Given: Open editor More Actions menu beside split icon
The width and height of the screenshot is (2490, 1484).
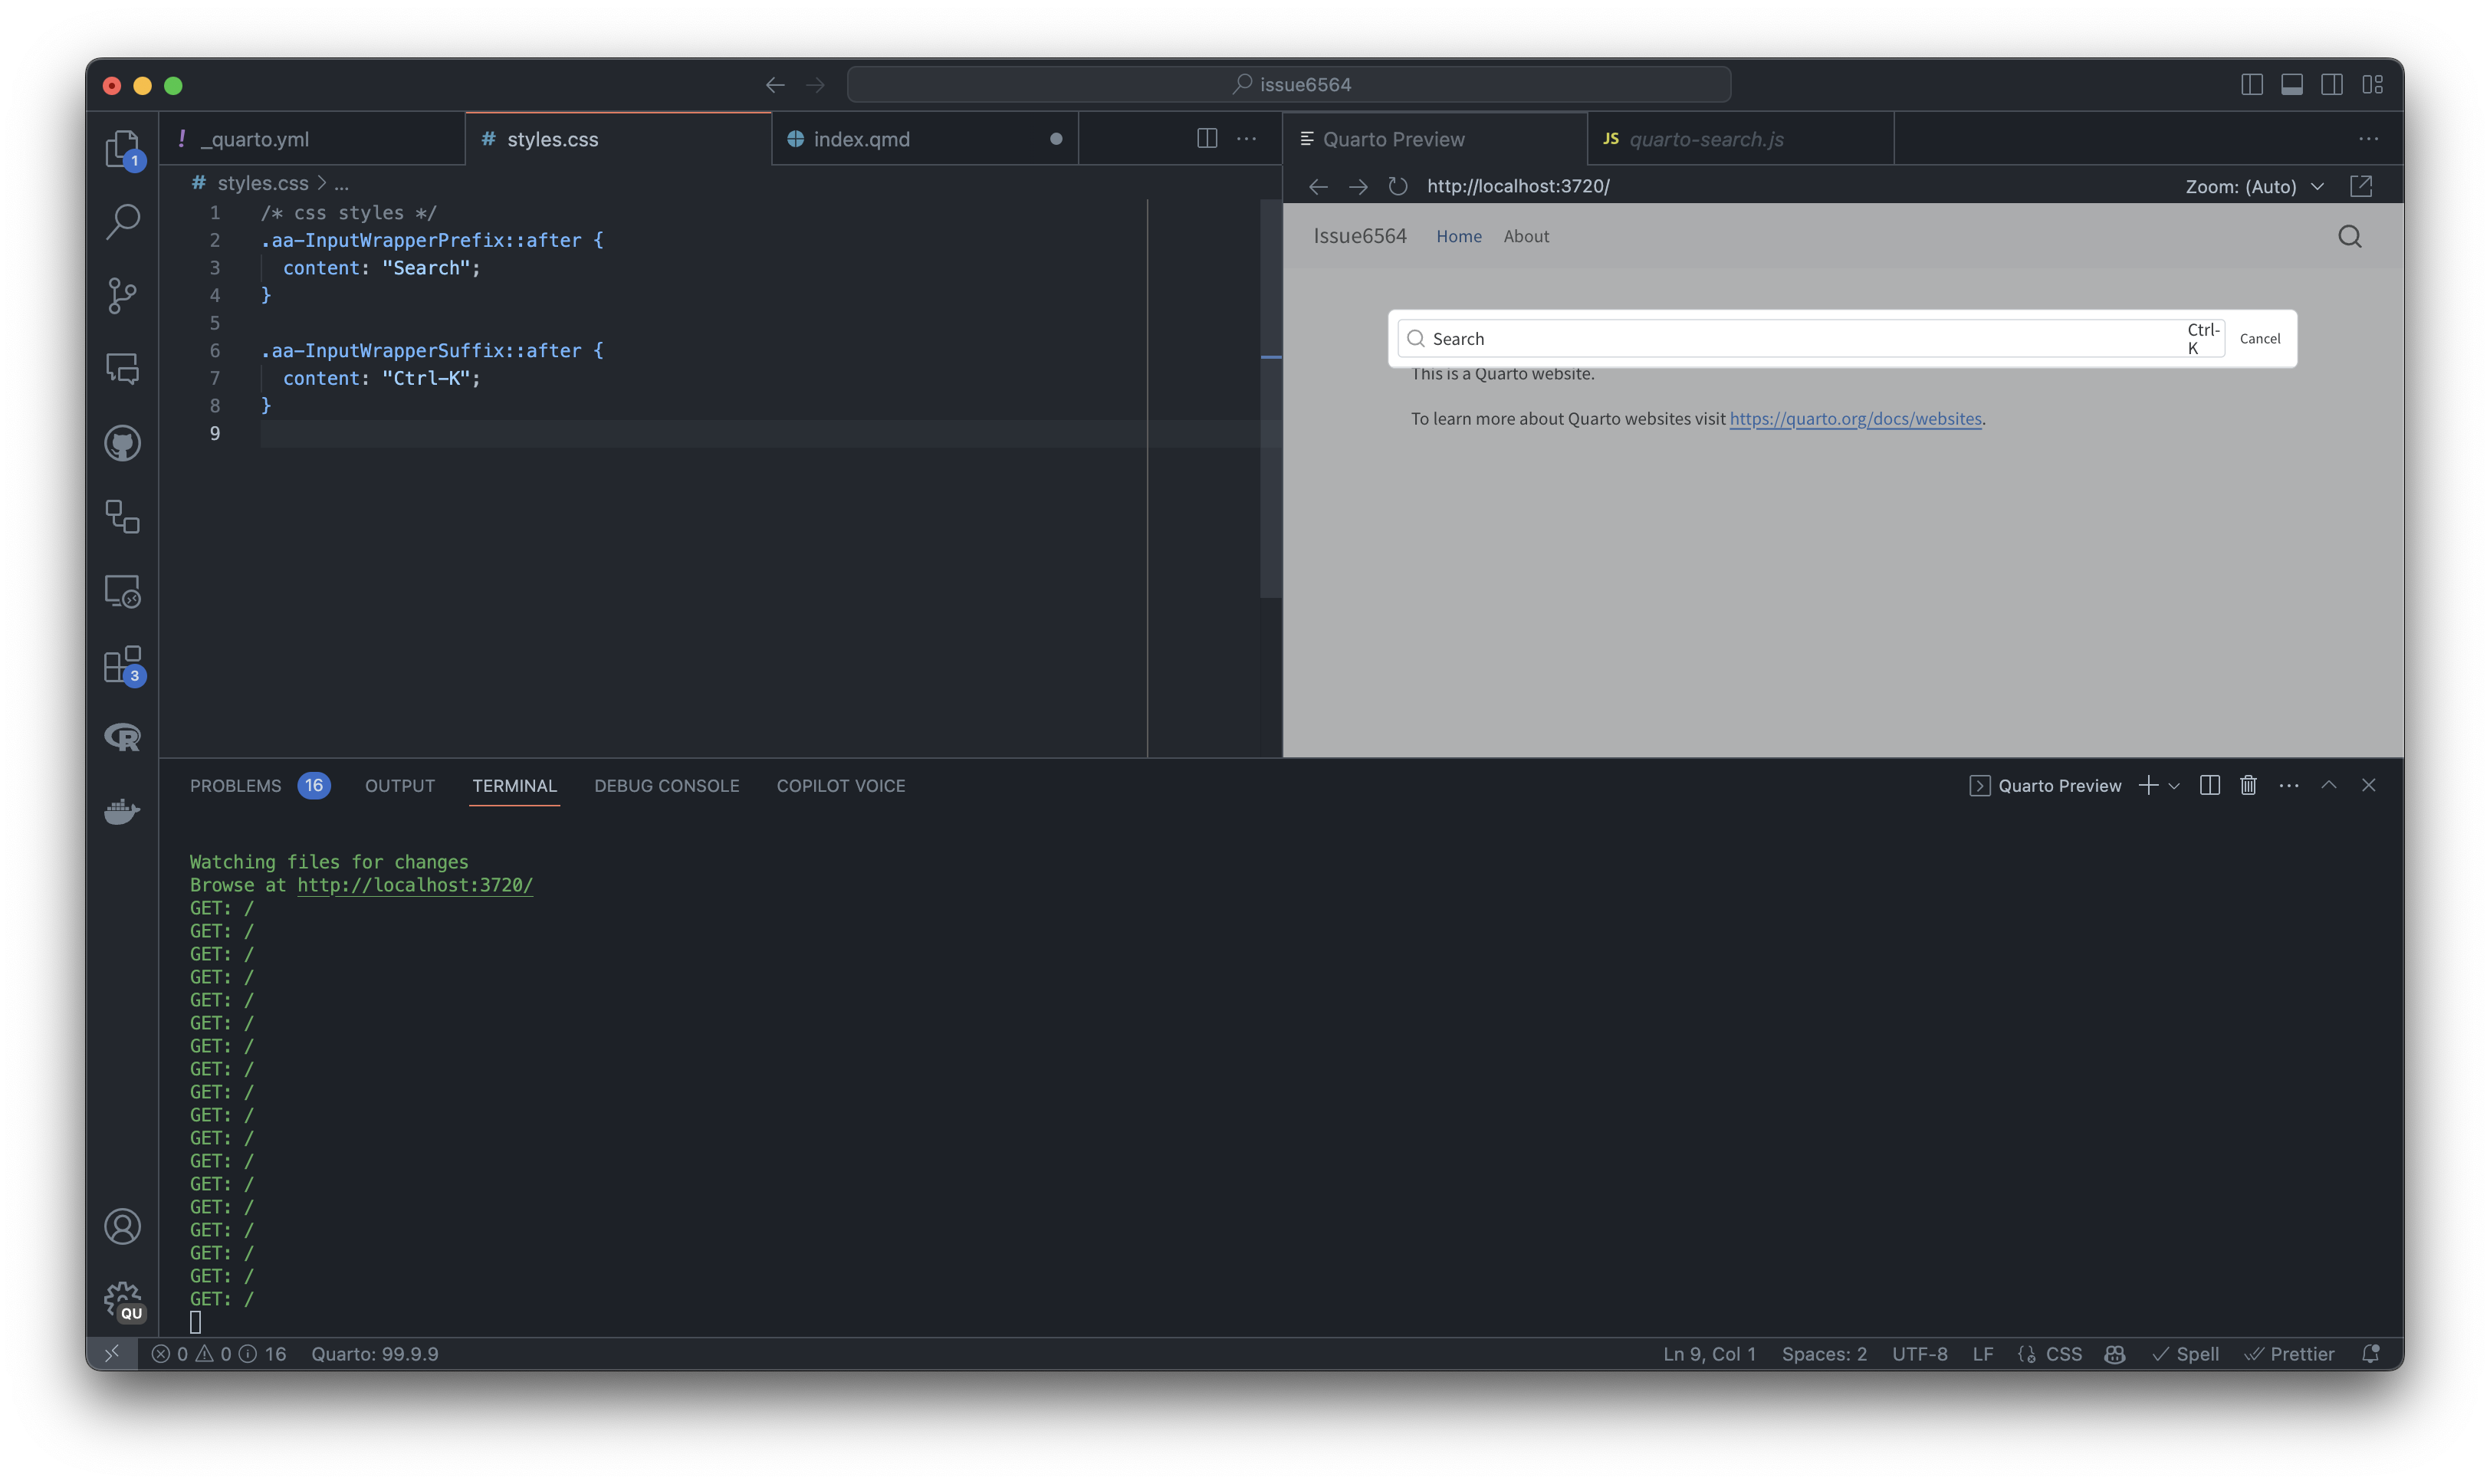Looking at the screenshot, I should 1246,139.
